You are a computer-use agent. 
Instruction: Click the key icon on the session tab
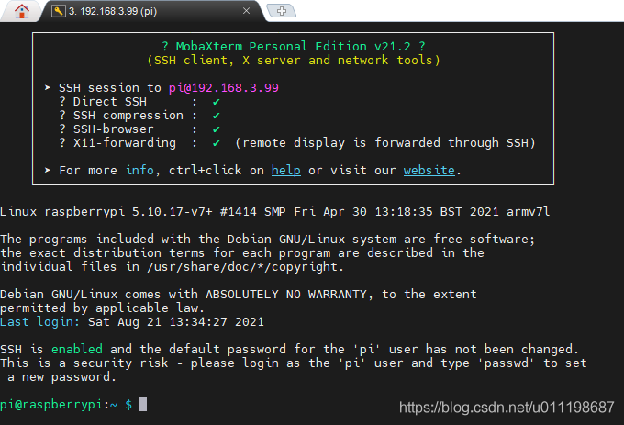click(x=58, y=11)
